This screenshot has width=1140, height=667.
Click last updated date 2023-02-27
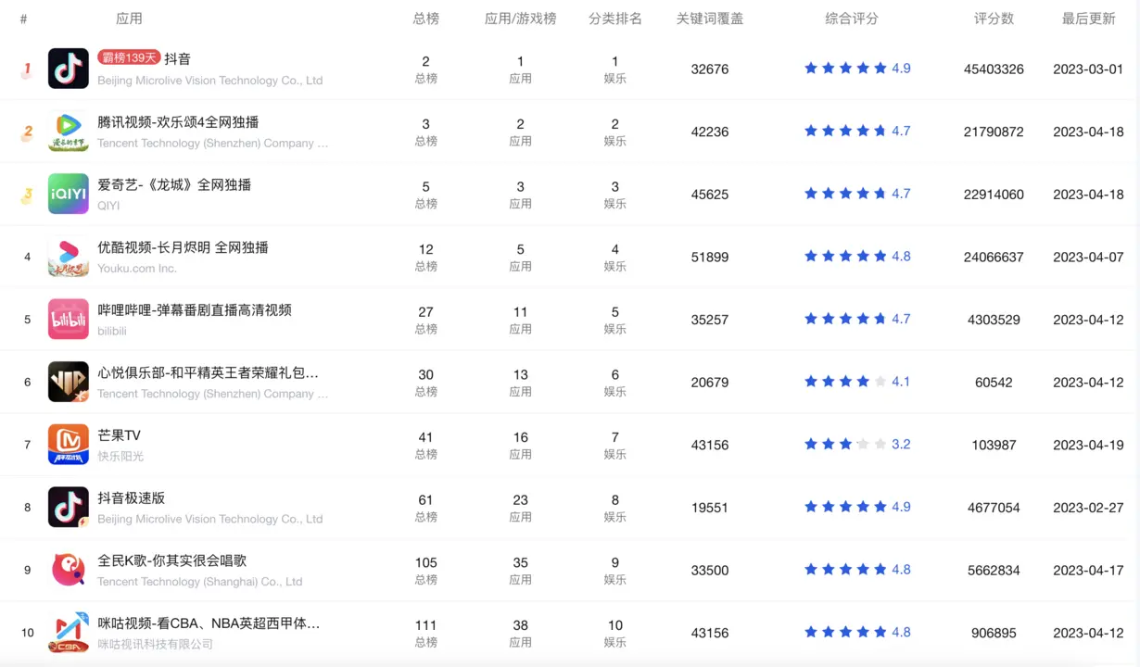point(1088,508)
